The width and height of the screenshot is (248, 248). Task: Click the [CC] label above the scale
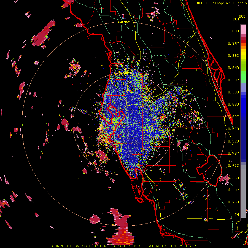tap(235, 19)
